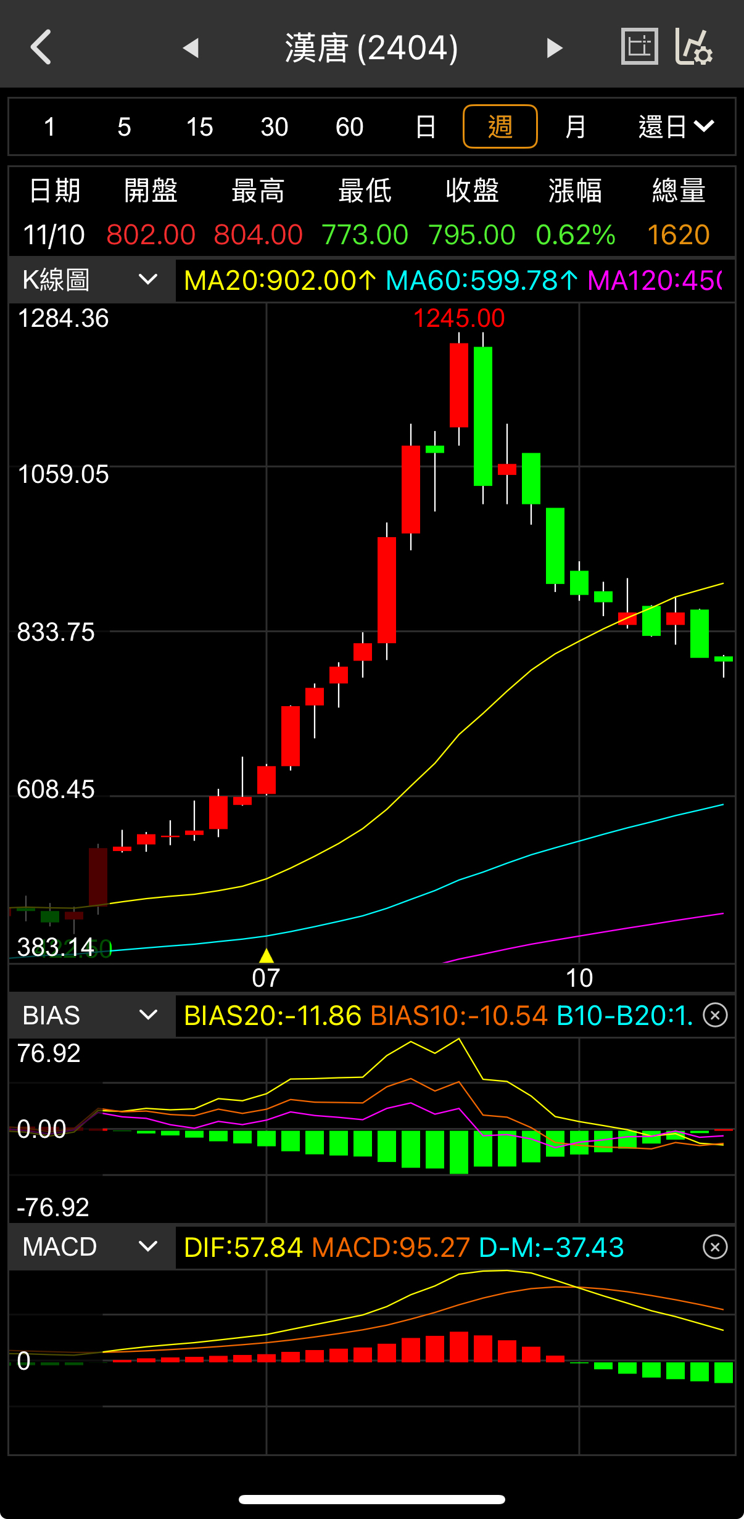
Task: Go to previous stock with left triangle
Action: tap(191, 47)
